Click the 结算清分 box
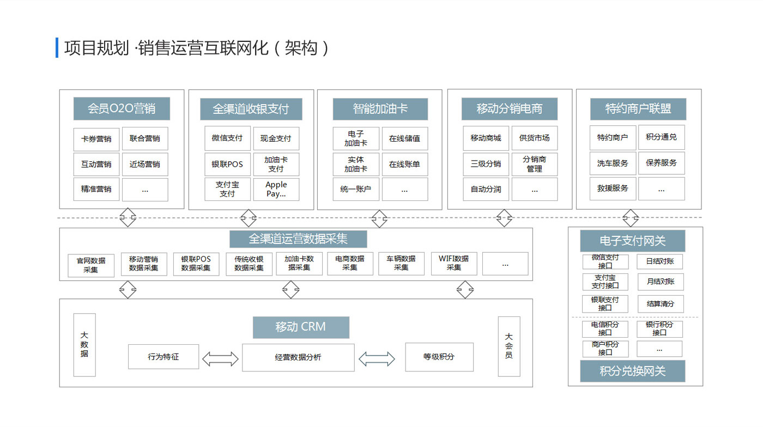Image resolution: width=763 pixels, height=427 pixels. coord(660,304)
